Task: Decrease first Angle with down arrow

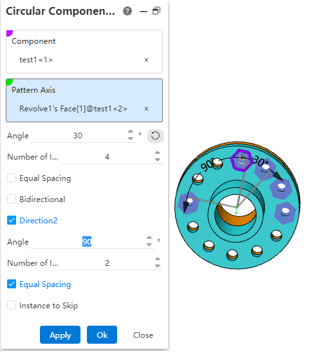Action: (130, 138)
